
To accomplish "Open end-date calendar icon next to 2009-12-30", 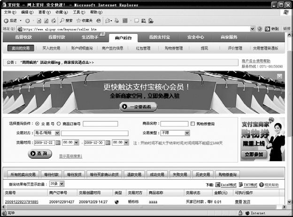I will [x=108, y=143].
